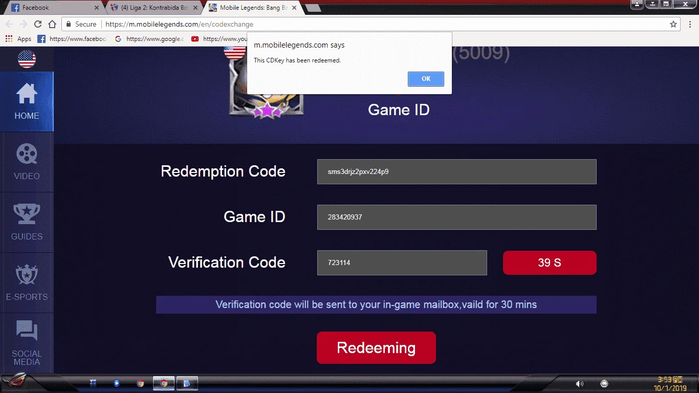The height and width of the screenshot is (393, 699).
Task: Bookmark this page with the star icon
Action: (x=673, y=24)
